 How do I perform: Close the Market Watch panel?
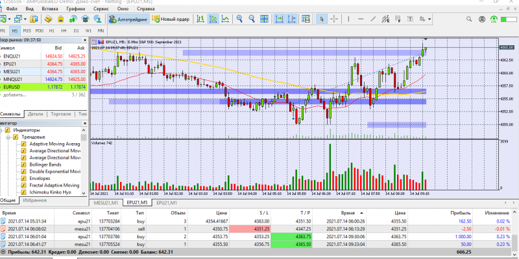pos(85,40)
